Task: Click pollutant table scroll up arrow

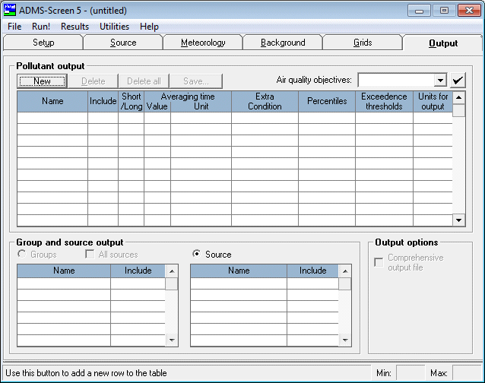Action: [x=458, y=98]
